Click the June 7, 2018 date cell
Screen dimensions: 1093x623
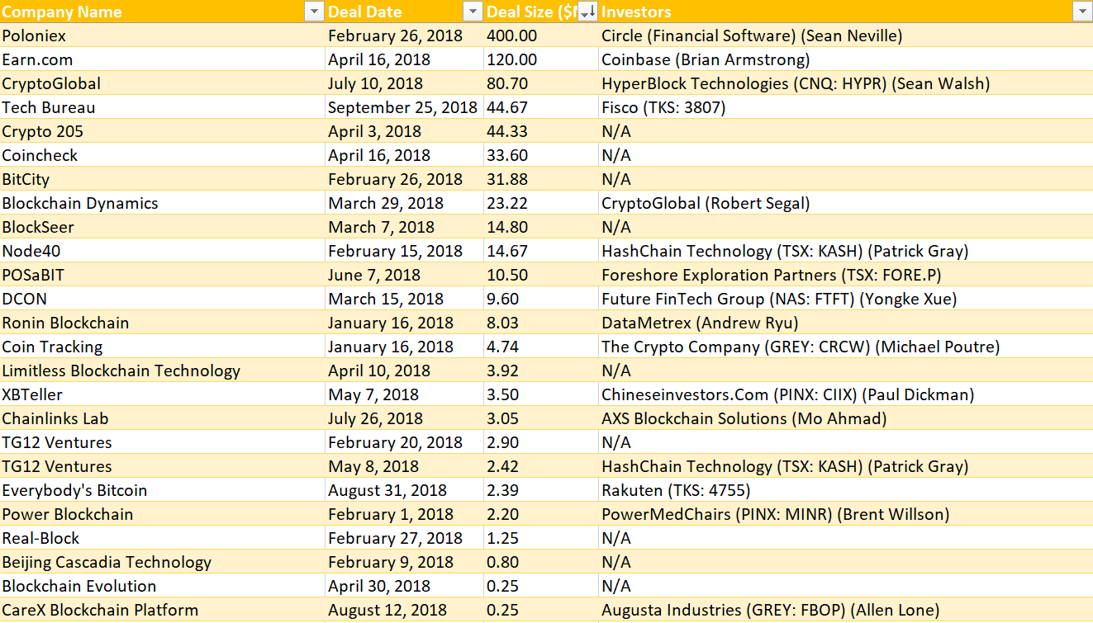[x=405, y=275]
